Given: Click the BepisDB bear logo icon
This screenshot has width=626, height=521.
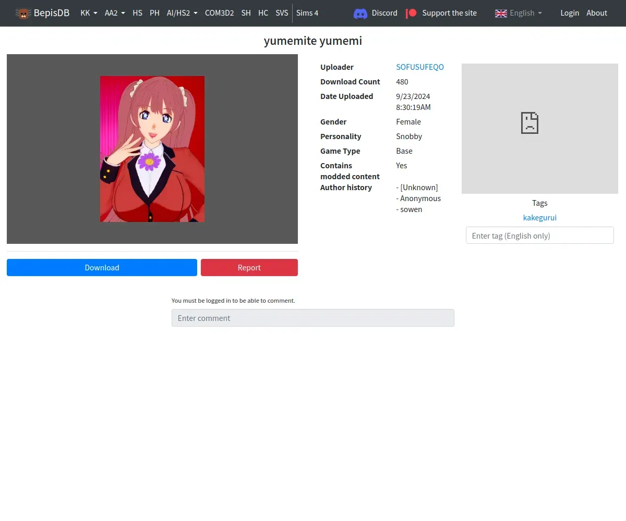Looking at the screenshot, I should (x=23, y=13).
